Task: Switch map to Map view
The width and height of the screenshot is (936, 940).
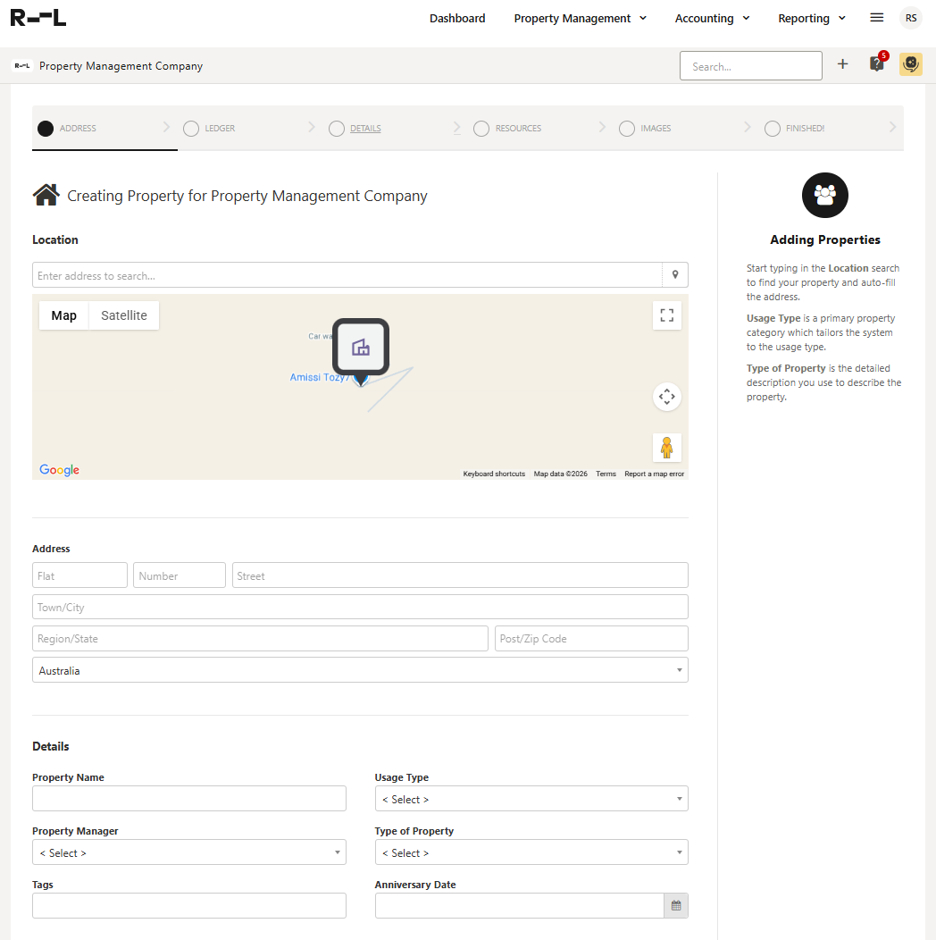Action: coord(64,315)
